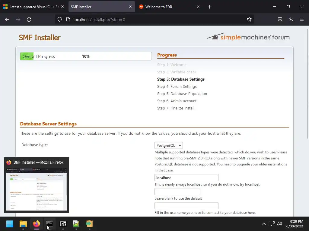Image resolution: width=309 pixels, height=231 pixels.
Task: Click Step 3: Database Settings text
Action: [x=181, y=79]
